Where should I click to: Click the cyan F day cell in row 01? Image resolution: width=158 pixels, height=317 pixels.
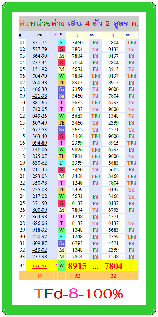pos(61,43)
